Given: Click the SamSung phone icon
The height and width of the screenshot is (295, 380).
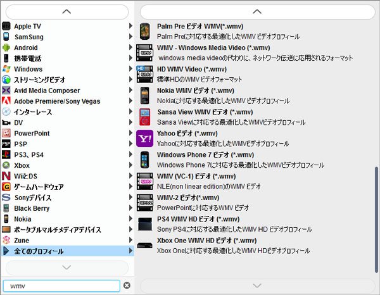Looking at the screenshot, I should point(6,37).
